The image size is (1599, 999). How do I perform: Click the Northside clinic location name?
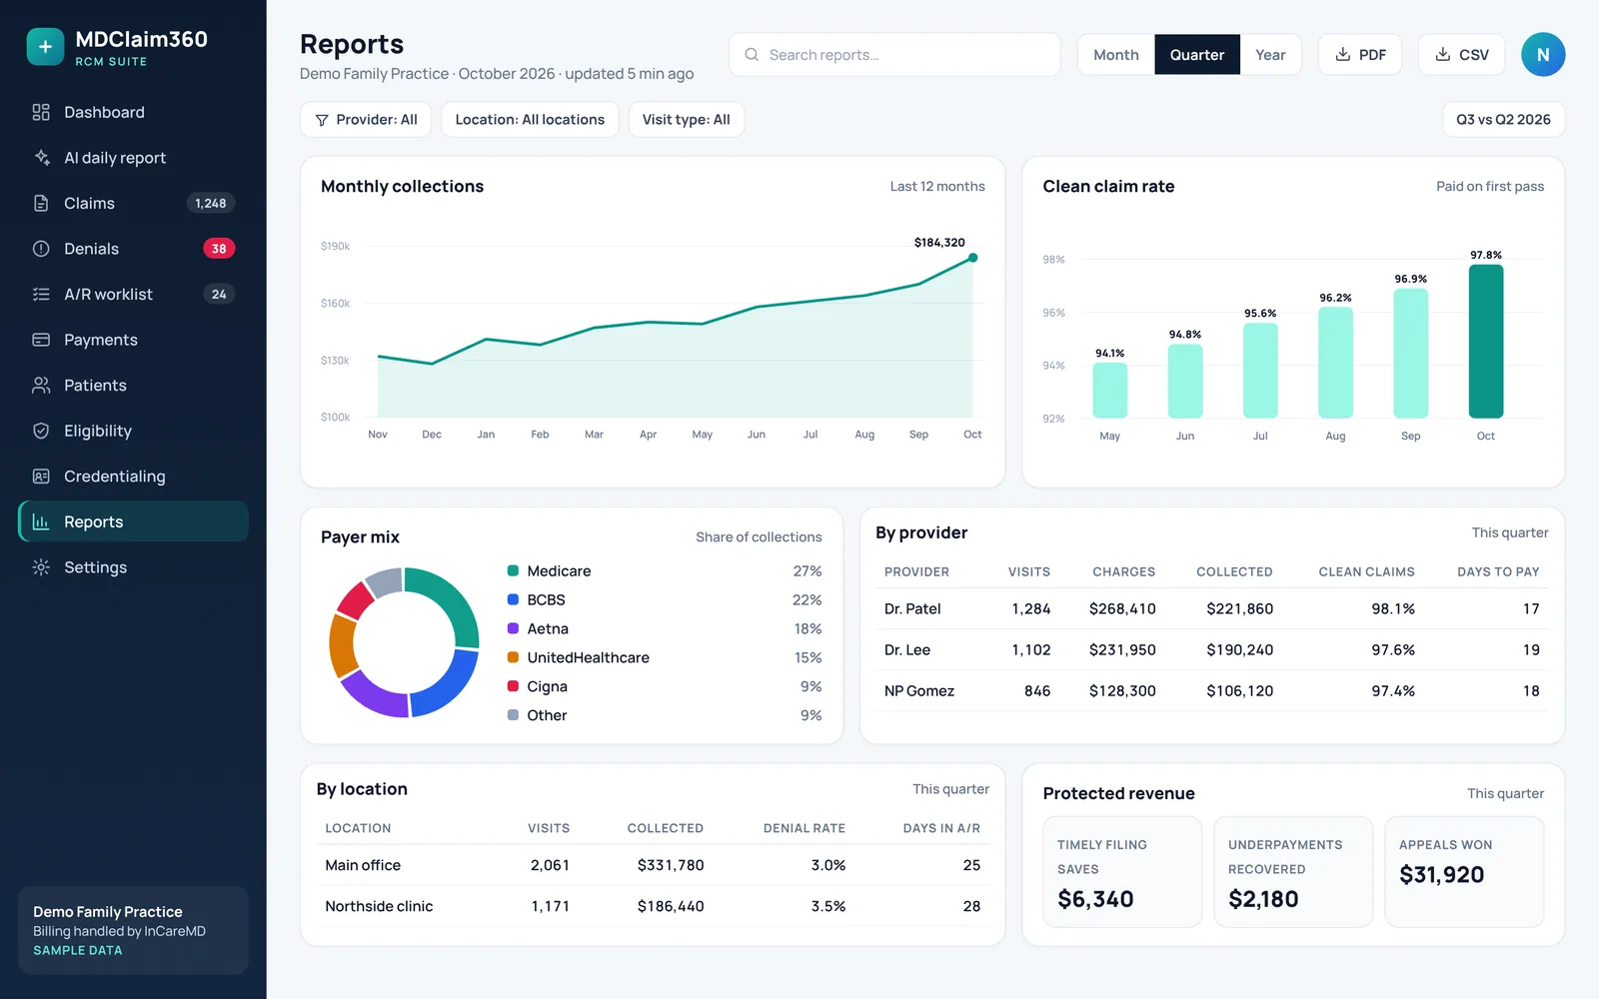[379, 906]
